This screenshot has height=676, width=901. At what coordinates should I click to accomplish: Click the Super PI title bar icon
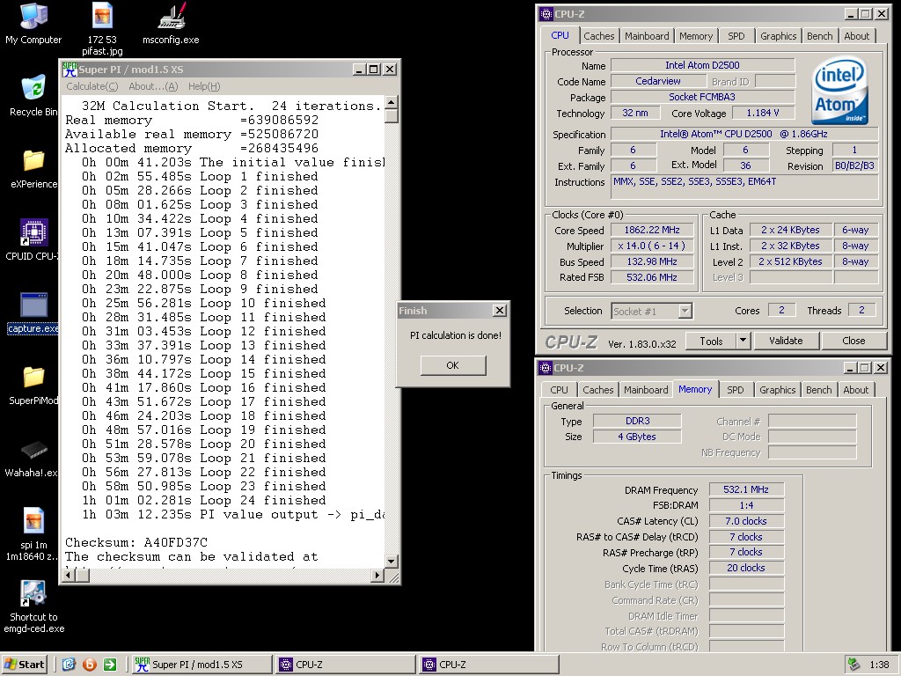coord(70,69)
